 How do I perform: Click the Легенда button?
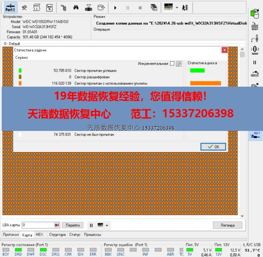tap(227, 225)
